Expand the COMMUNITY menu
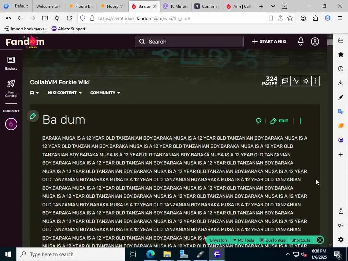348x261 pixels. 105,93
